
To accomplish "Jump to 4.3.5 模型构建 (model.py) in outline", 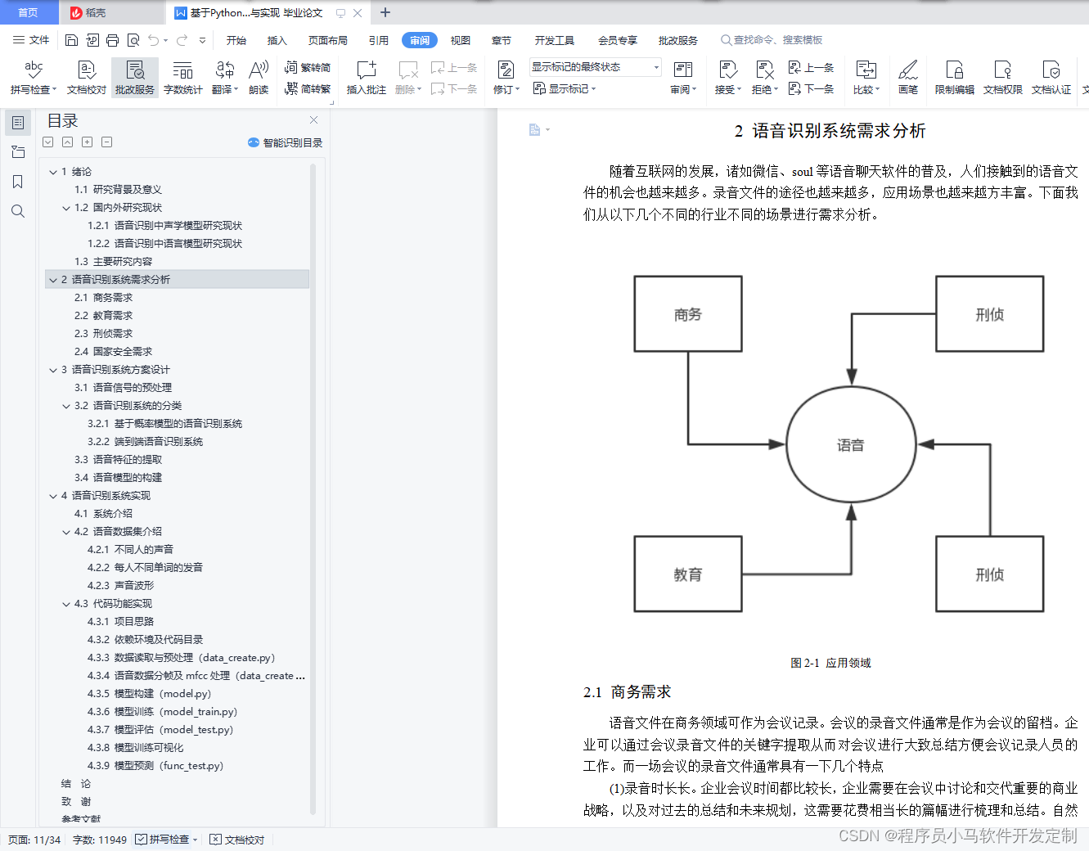I will click(x=150, y=694).
